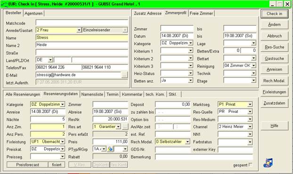Click the Straße input field
This screenshot has height=174, width=293.
point(82,53)
